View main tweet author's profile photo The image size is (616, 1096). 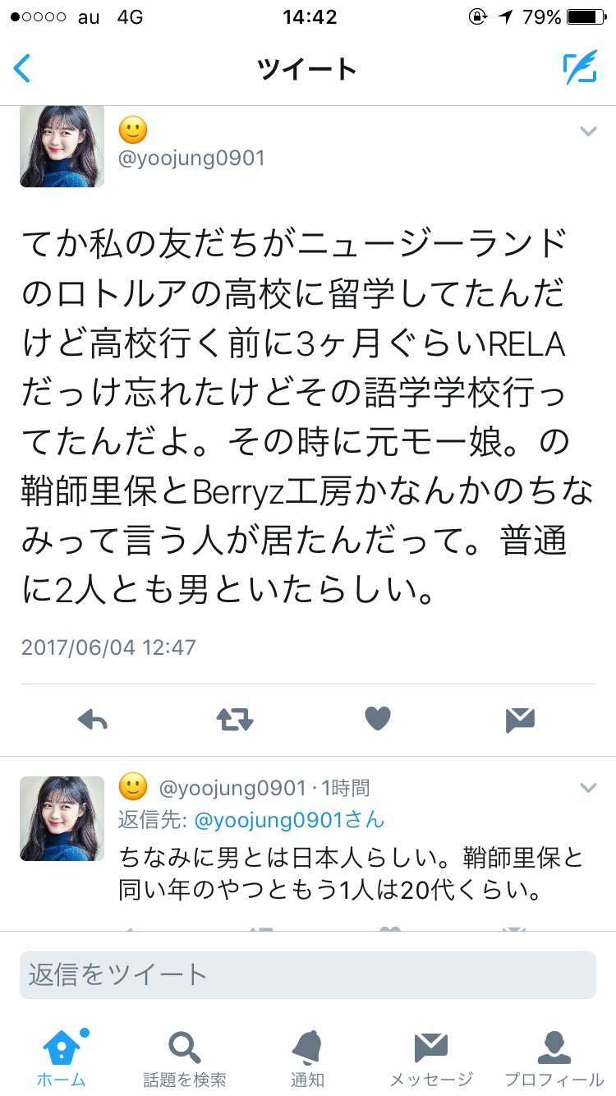click(62, 146)
